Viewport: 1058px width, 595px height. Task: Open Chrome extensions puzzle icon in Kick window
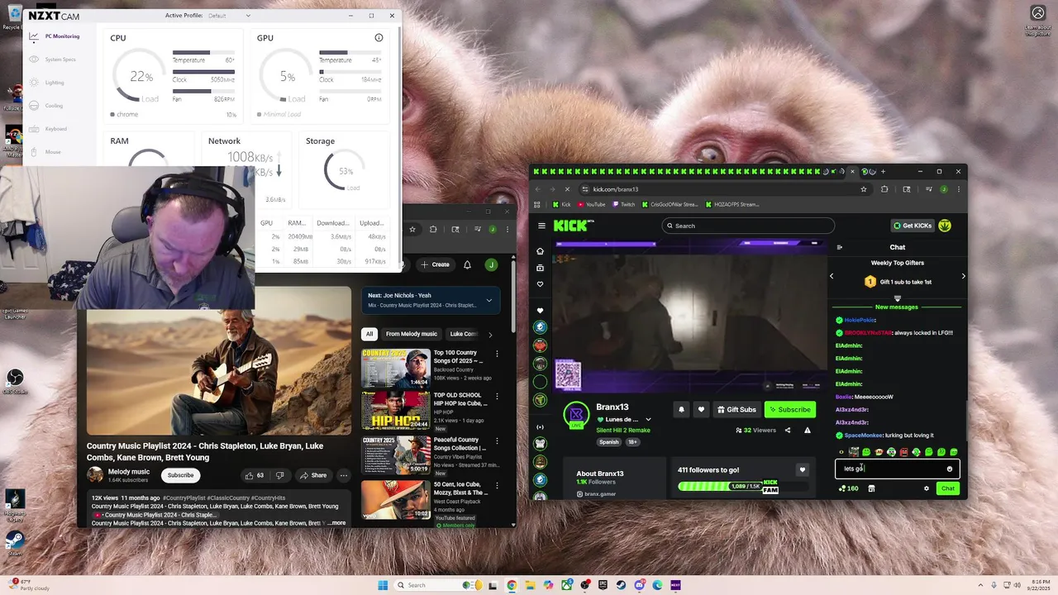pos(884,189)
